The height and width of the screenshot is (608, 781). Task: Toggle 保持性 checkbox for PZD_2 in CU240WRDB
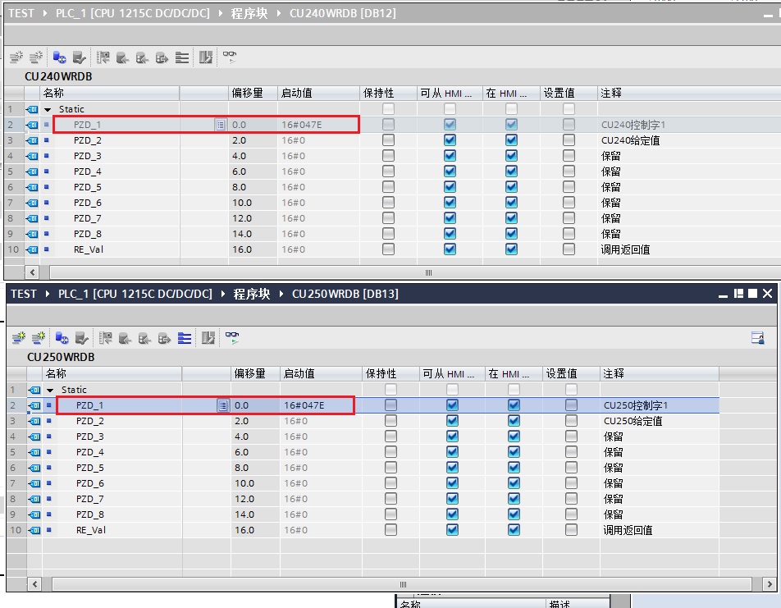[389, 140]
